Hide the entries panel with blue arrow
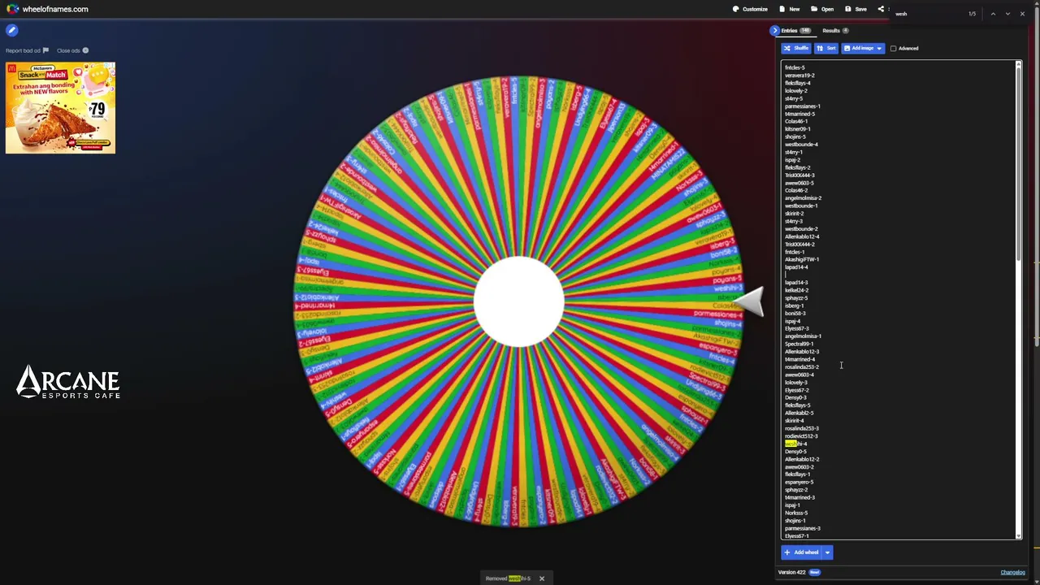 click(x=774, y=30)
